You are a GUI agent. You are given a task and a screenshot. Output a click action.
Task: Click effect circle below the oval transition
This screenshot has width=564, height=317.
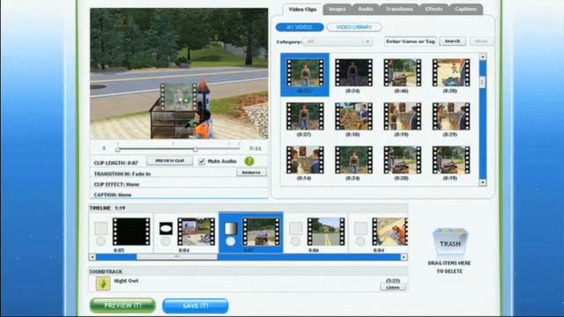(166, 241)
